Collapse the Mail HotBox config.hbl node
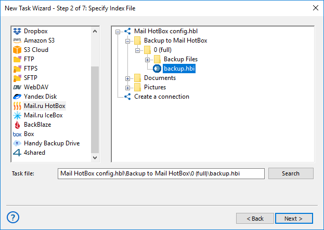 coord(118,32)
